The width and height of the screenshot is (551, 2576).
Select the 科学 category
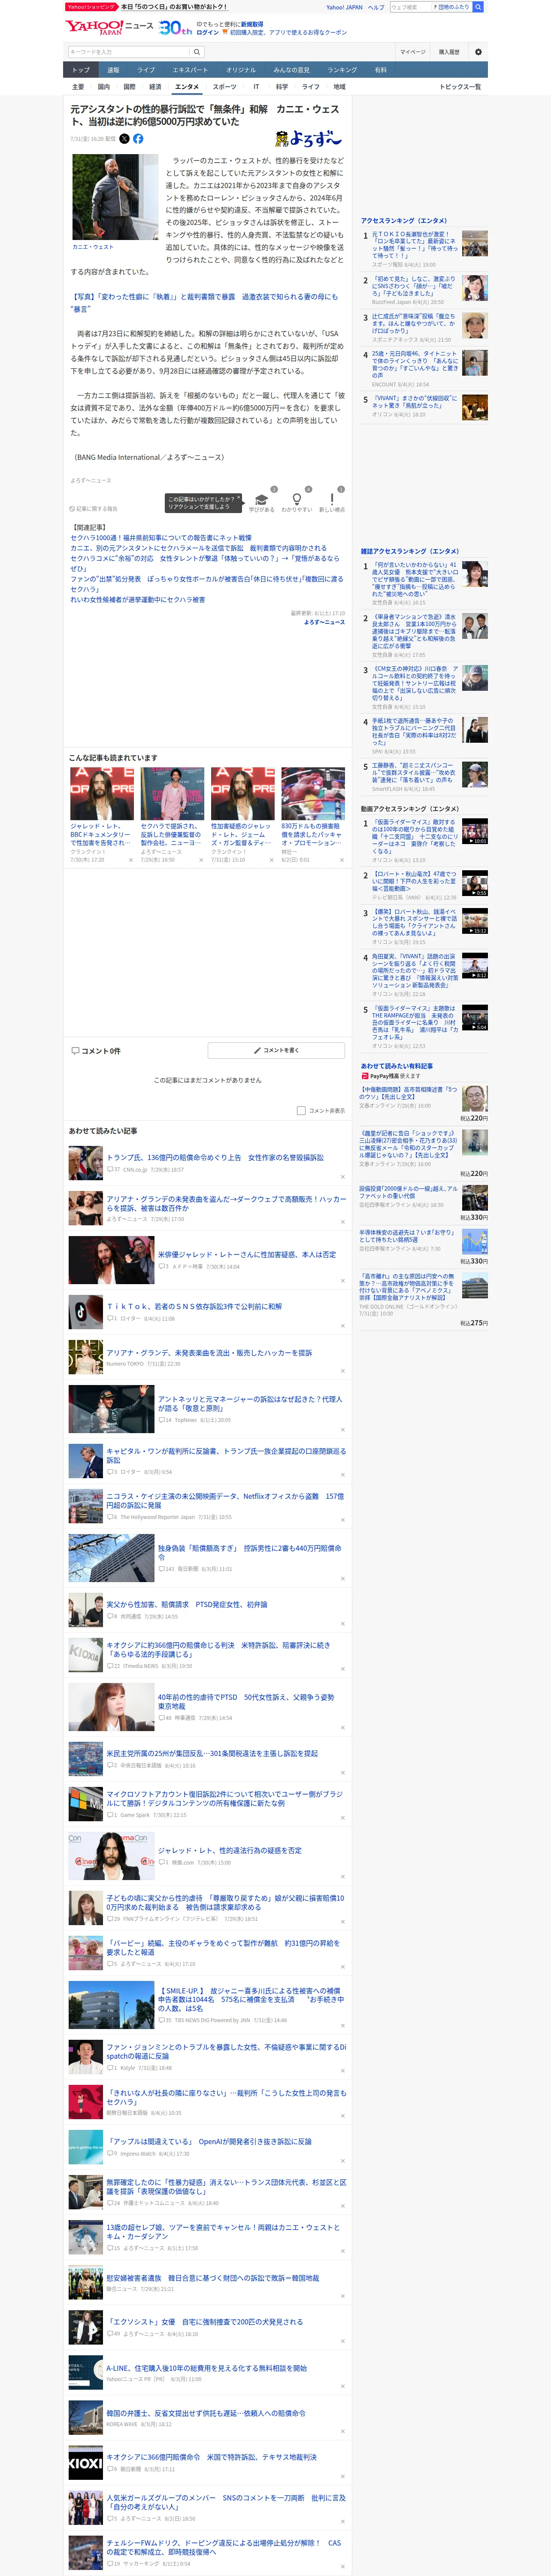282,87
